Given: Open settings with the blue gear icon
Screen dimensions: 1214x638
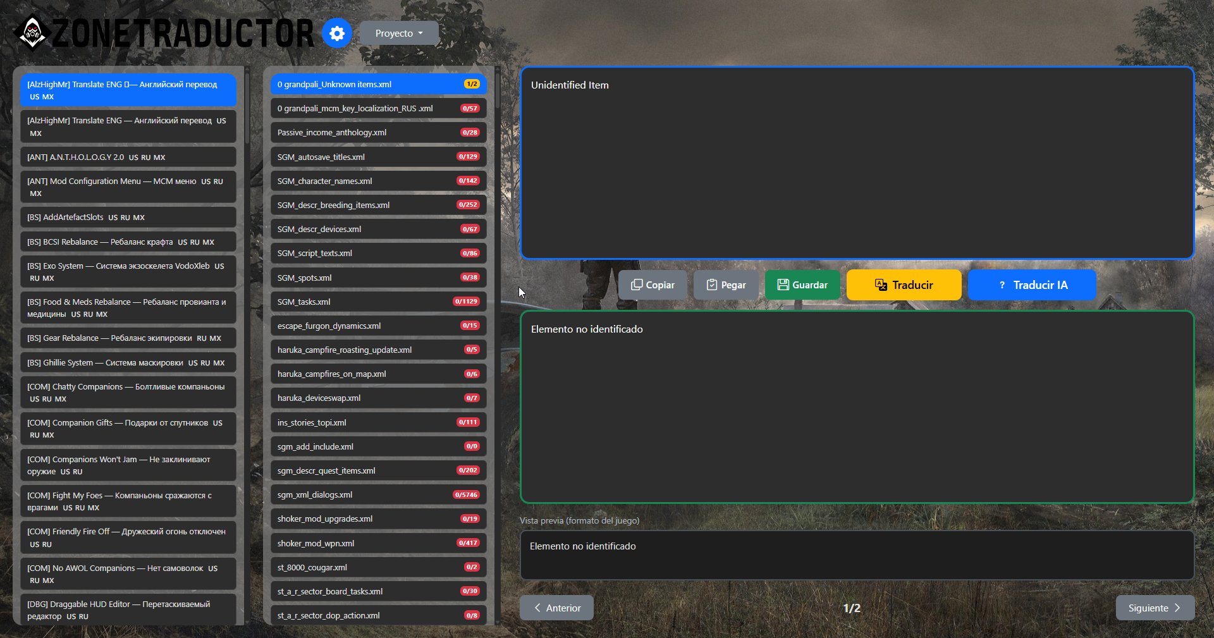Looking at the screenshot, I should click(337, 33).
